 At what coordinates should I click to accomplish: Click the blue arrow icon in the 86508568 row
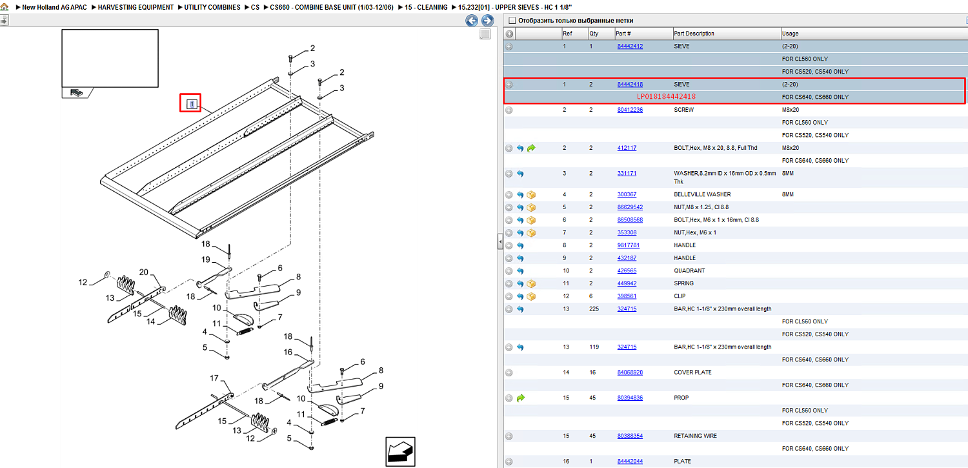tap(520, 219)
